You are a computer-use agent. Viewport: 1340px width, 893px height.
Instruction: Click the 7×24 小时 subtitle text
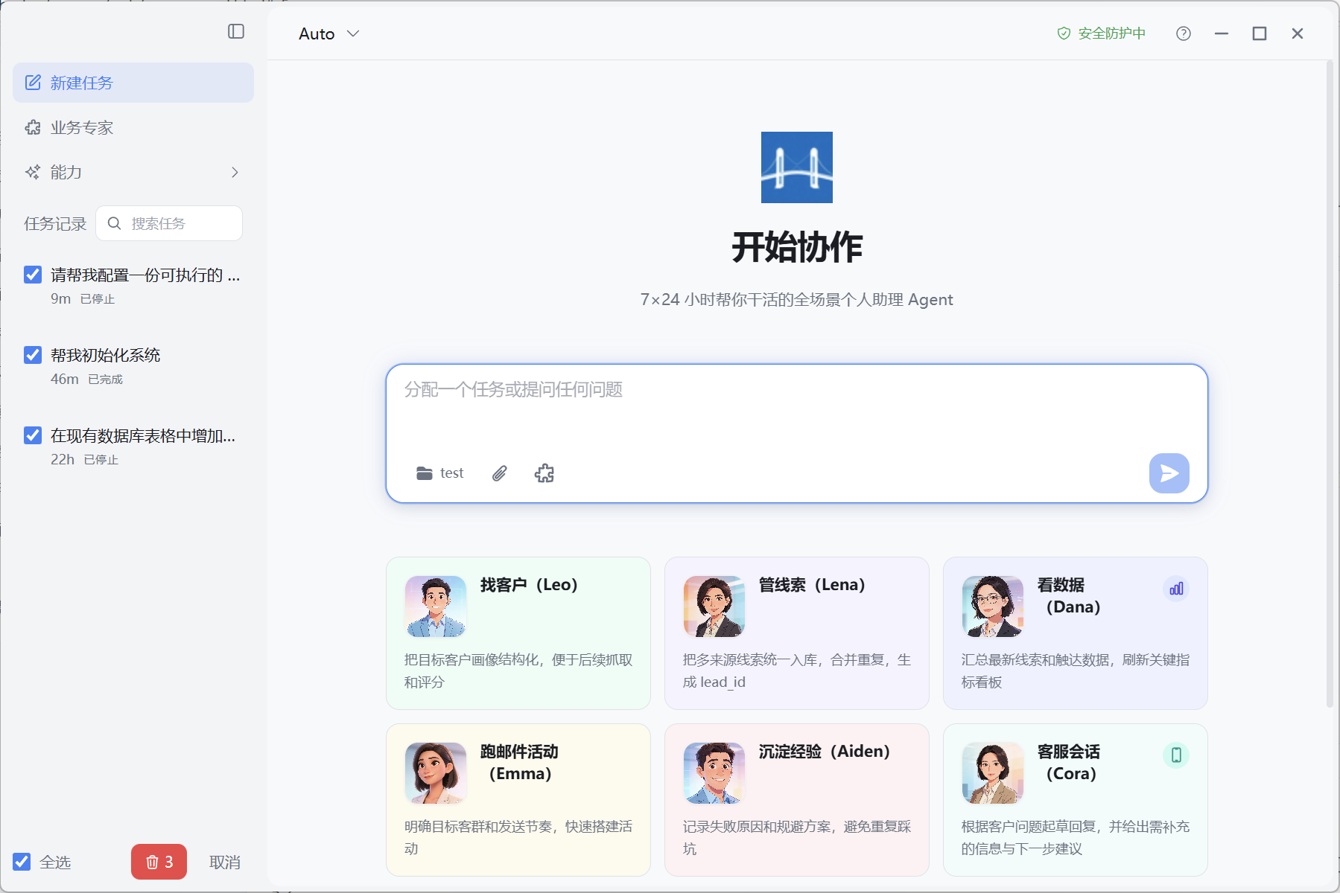(797, 300)
